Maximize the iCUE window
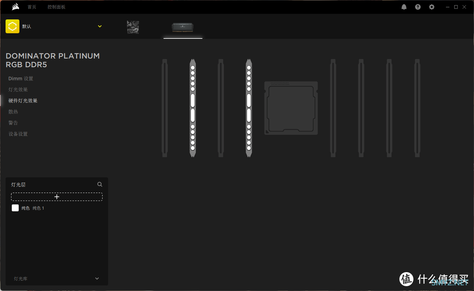474x291 pixels. point(456,7)
